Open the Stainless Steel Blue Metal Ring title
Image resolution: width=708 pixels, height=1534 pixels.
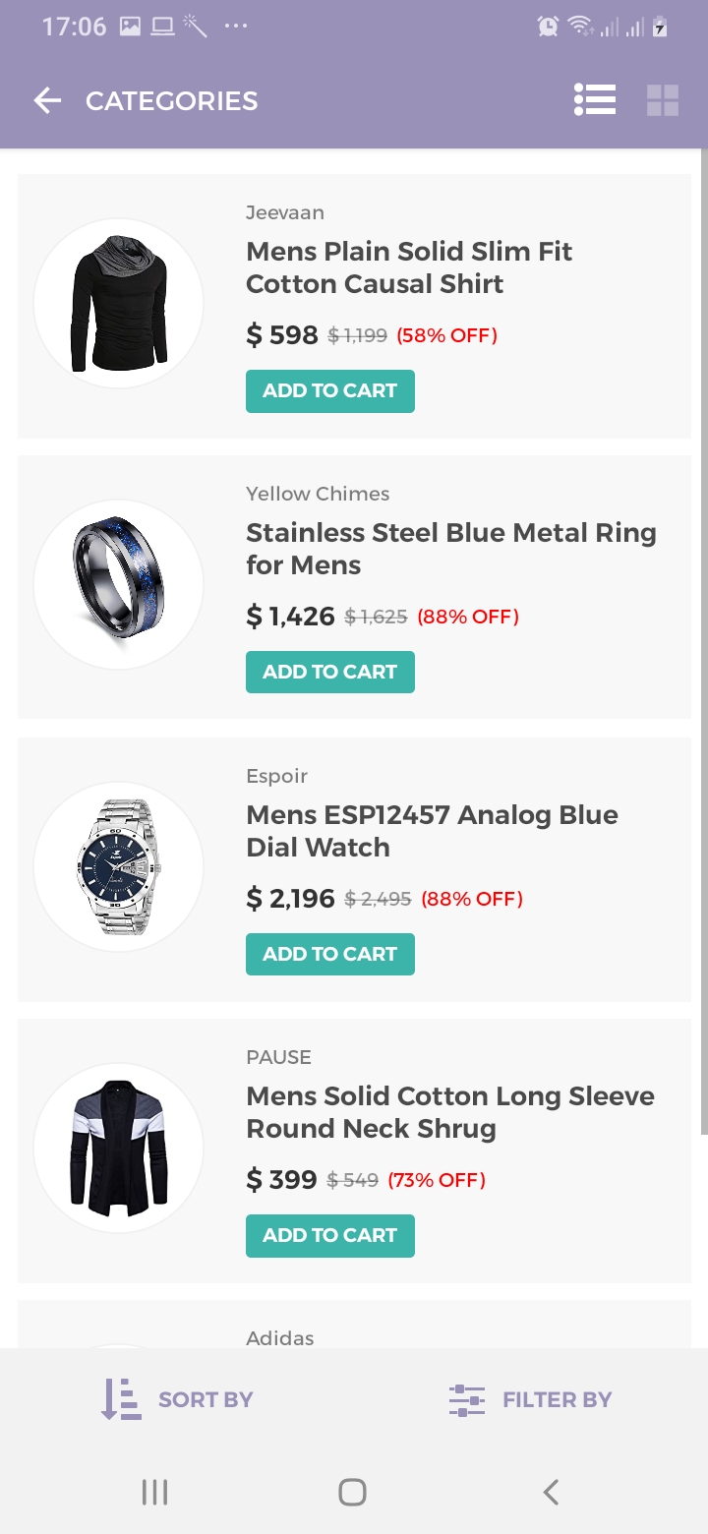[450, 549]
